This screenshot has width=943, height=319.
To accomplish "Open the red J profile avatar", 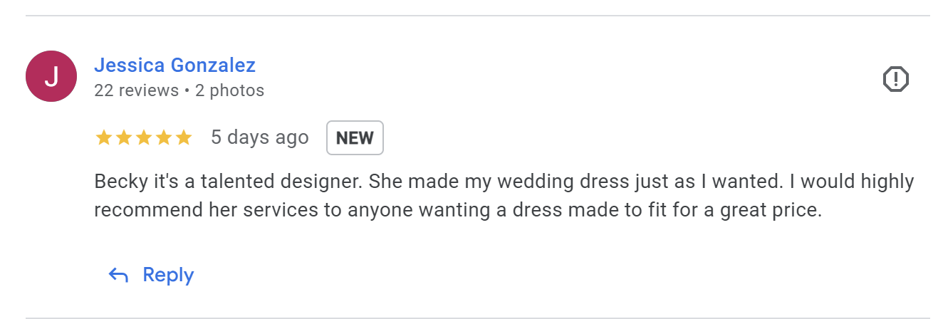I will (51, 76).
